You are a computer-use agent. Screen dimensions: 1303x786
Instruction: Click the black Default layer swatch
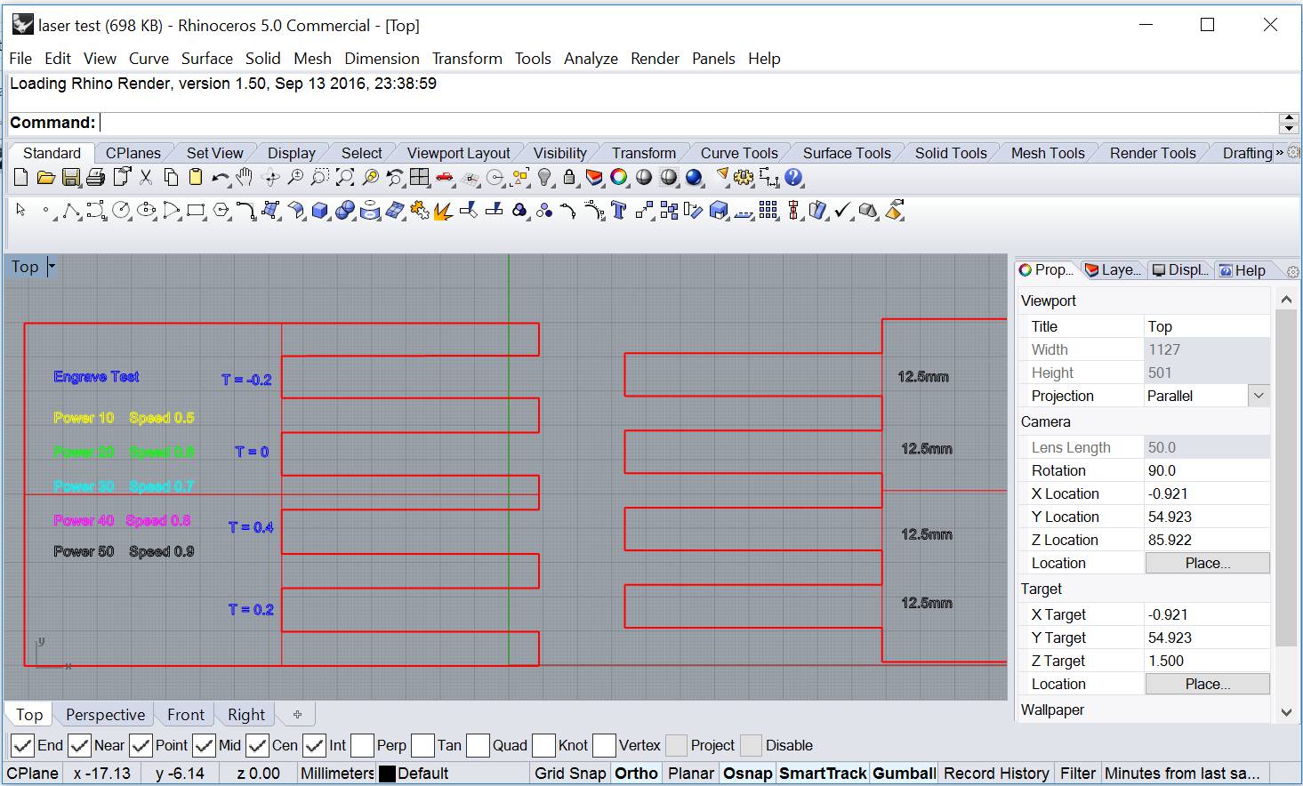pos(387,774)
